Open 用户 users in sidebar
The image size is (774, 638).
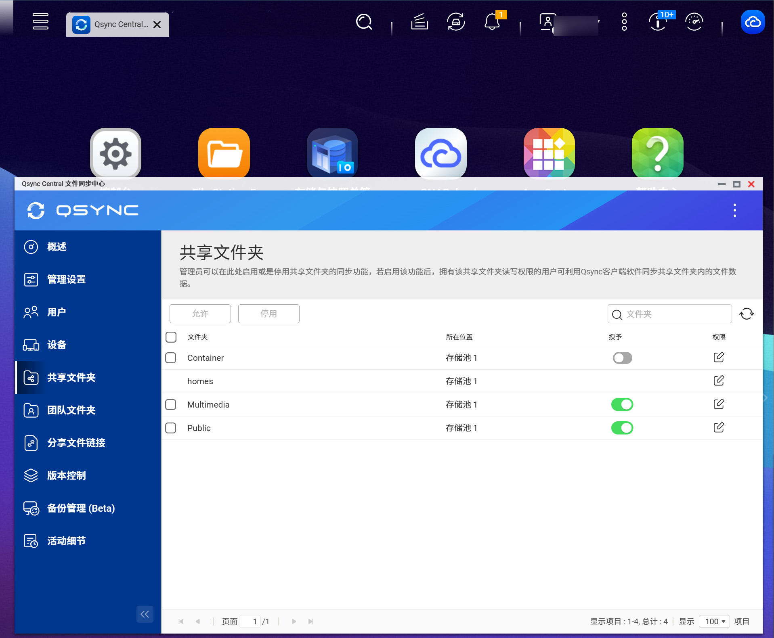click(x=88, y=312)
